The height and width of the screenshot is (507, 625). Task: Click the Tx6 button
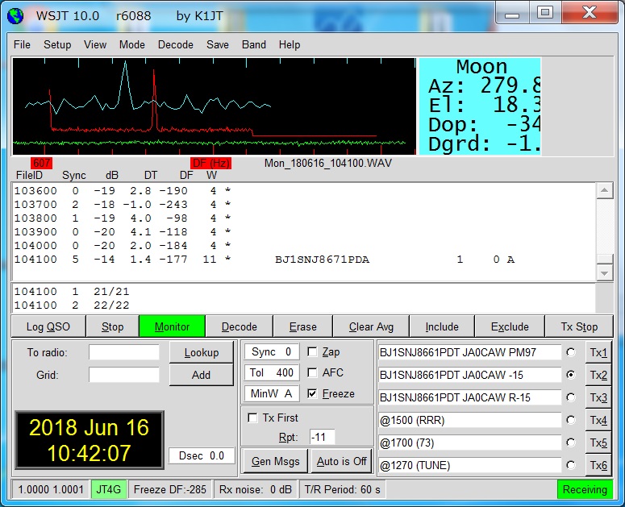coord(598,465)
